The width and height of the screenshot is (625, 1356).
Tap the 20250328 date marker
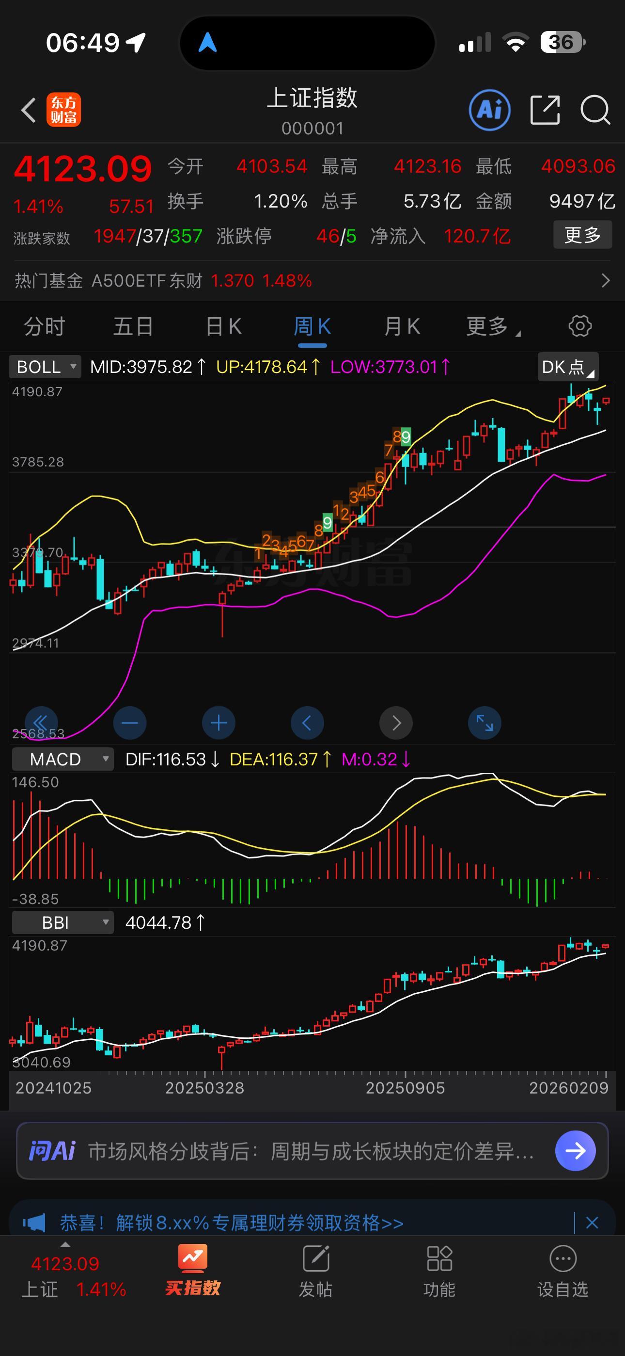204,1087
